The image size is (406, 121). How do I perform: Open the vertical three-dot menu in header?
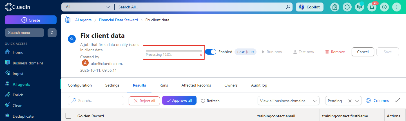point(397,7)
